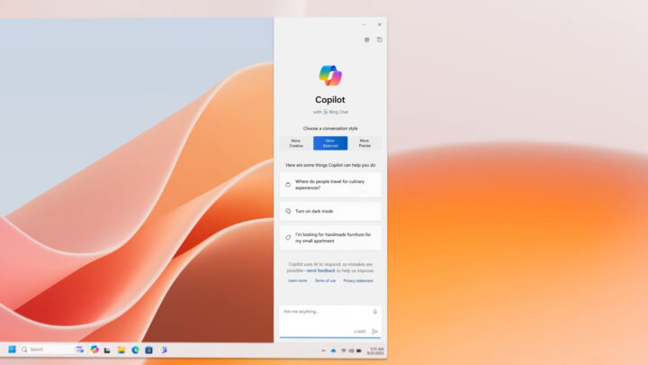This screenshot has width=648, height=365.
Task: Choose the culinary travel suggestion card
Action: [x=329, y=185]
